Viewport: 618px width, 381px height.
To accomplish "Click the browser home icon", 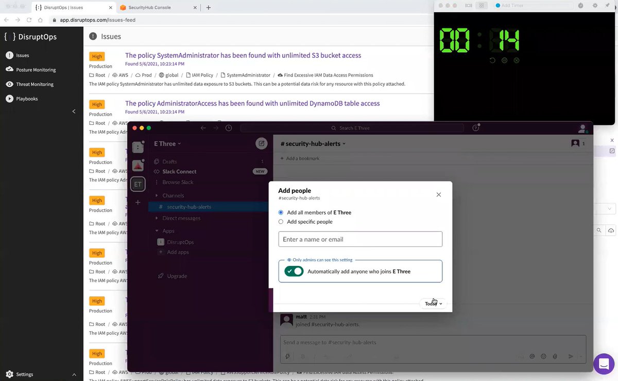I will [40, 20].
